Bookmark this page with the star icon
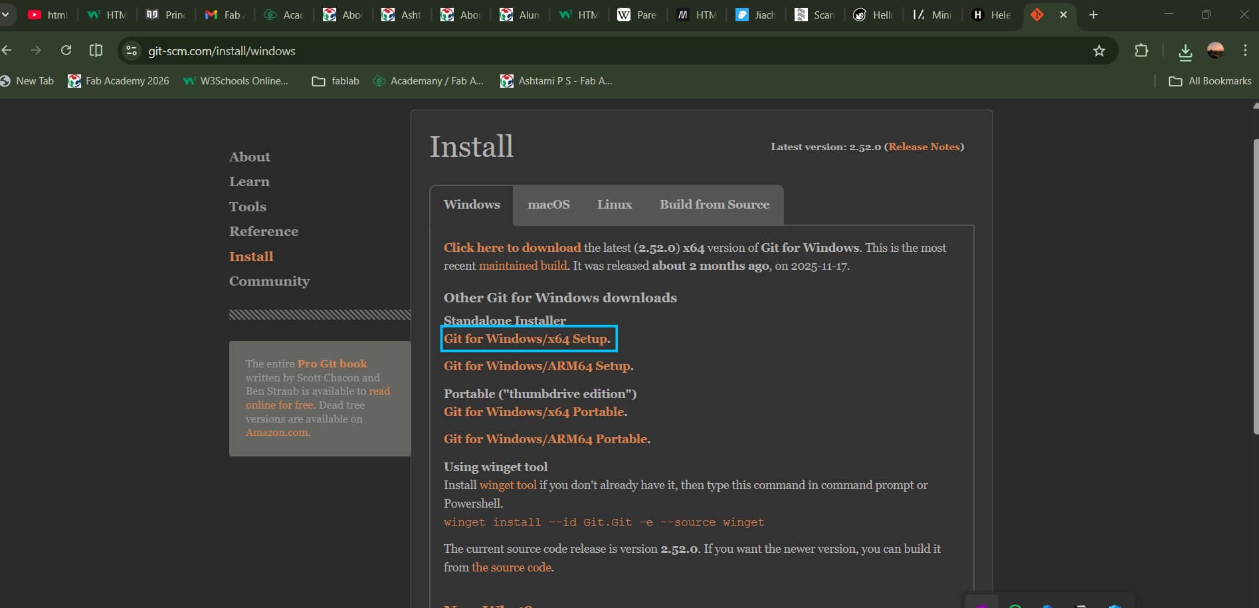Viewport: 1259px width, 608px height. tap(1099, 51)
